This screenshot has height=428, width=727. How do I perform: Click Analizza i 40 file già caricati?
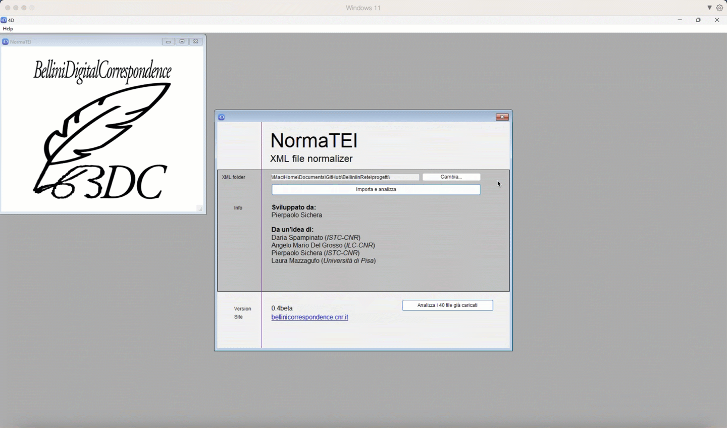[x=447, y=305]
